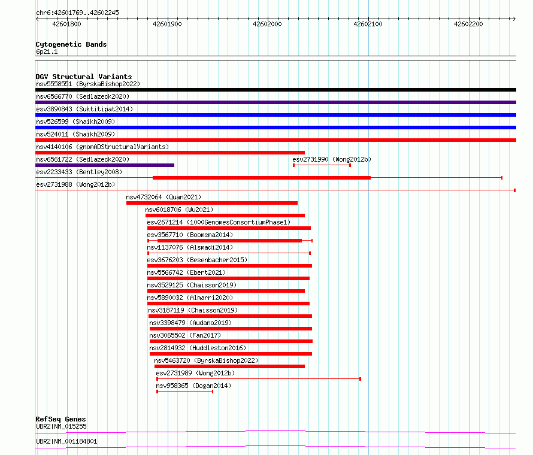This screenshot has height=455, width=533.
Task: Click esv2233433 Bentley2008 thick red segment
Action: click(x=262, y=178)
